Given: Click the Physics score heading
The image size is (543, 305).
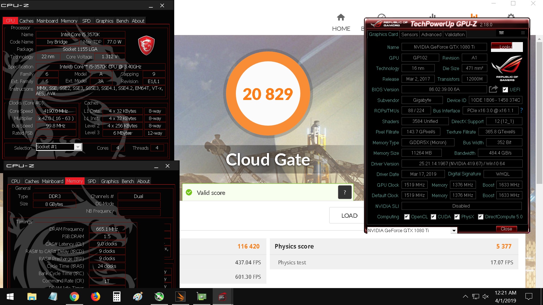Looking at the screenshot, I should (294, 246).
